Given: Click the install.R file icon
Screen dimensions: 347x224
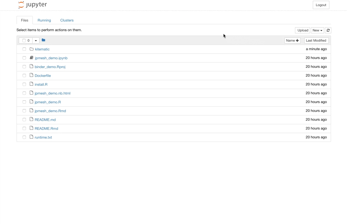Looking at the screenshot, I should 31,84.
